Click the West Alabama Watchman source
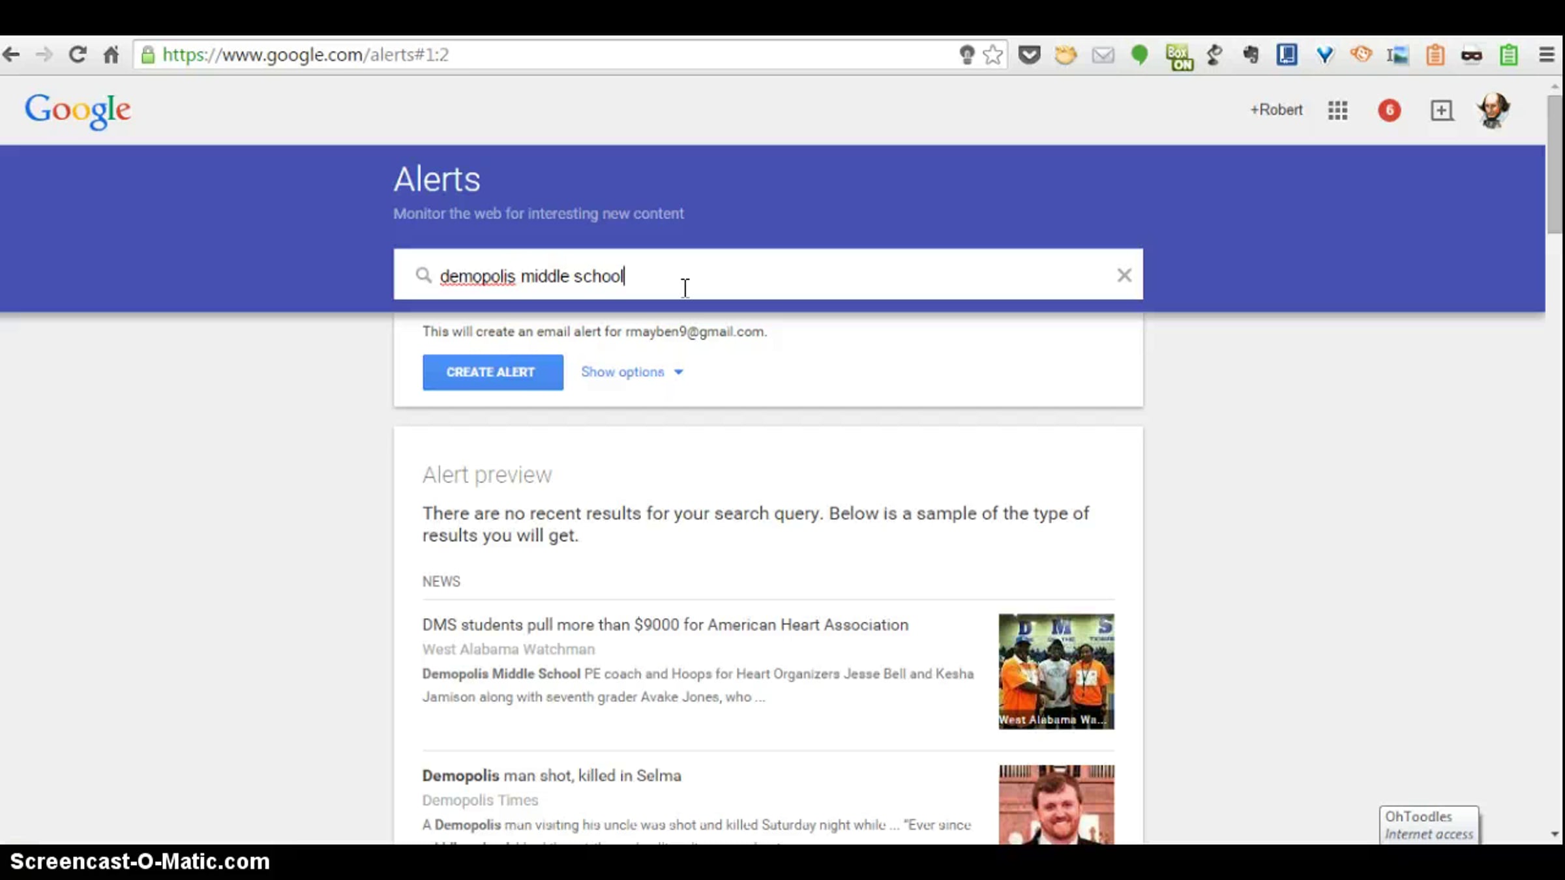 (x=509, y=649)
